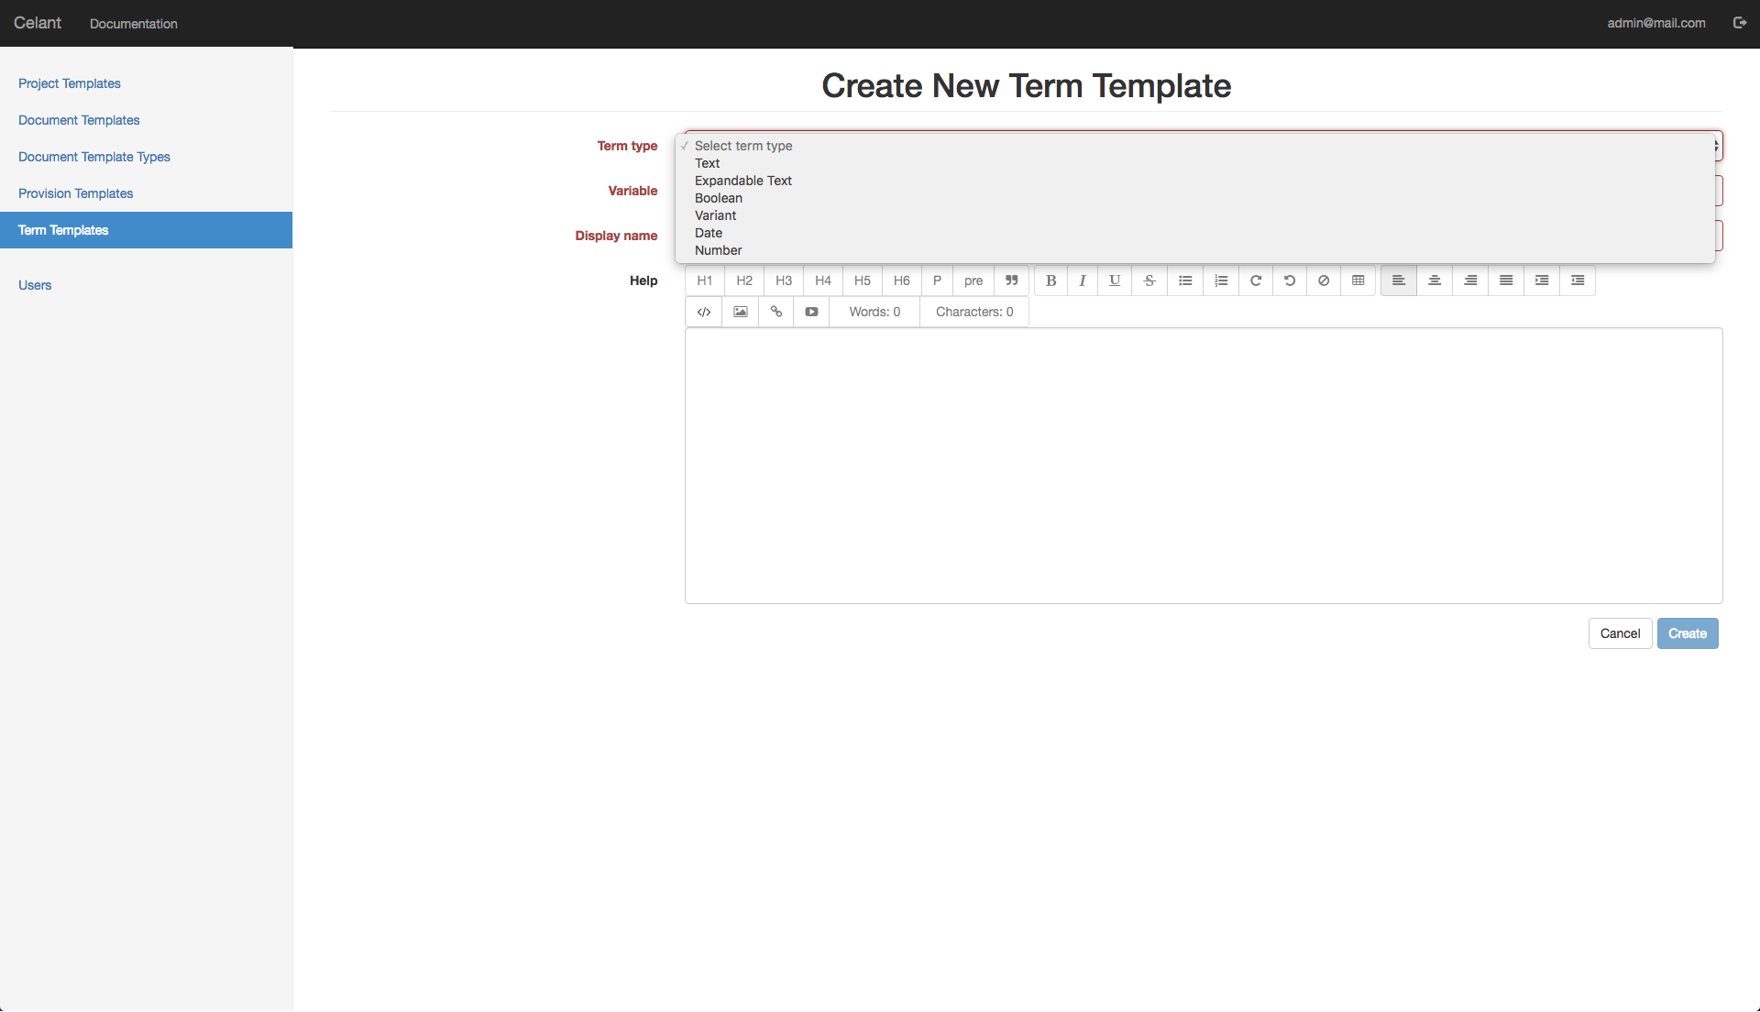Image resolution: width=1760 pixels, height=1012 pixels.
Task: Insert a hyperlink using the link icon
Action: [x=775, y=312]
